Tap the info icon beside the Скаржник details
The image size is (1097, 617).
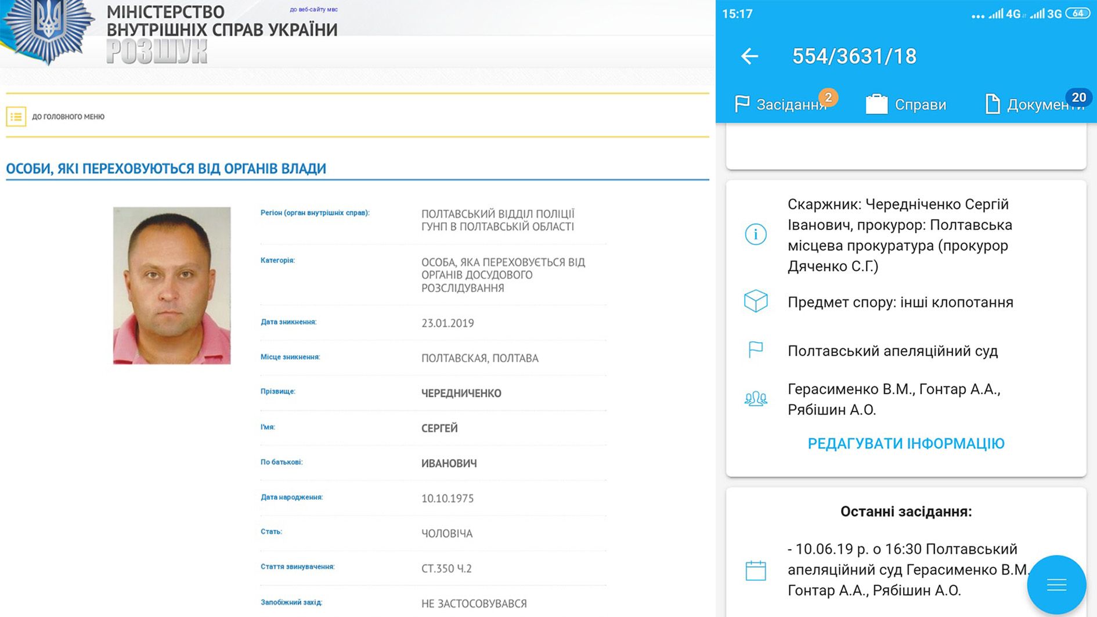[756, 236]
